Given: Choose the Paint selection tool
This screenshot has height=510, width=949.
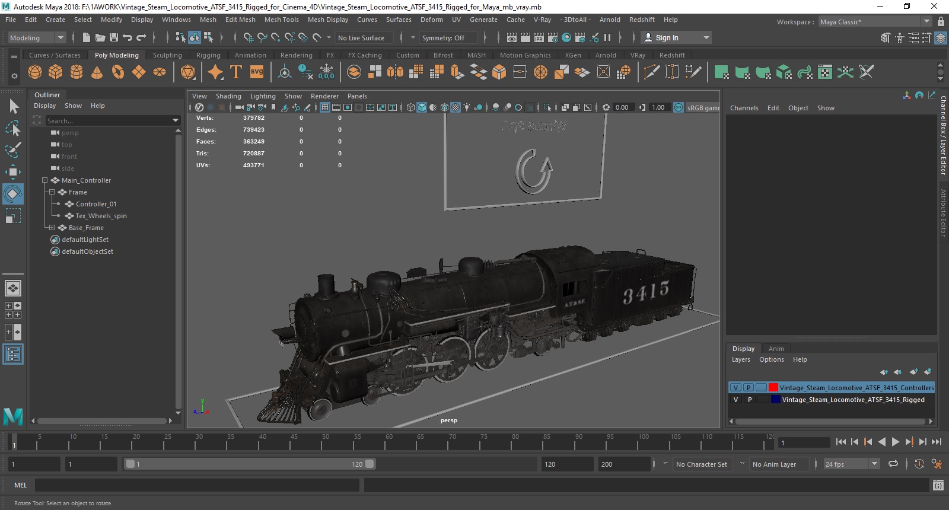Looking at the screenshot, I should [13, 150].
